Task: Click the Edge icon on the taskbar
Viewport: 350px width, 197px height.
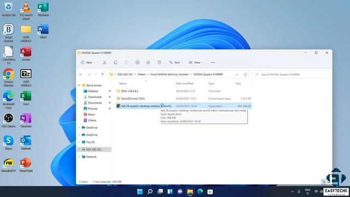Action: tap(200, 192)
